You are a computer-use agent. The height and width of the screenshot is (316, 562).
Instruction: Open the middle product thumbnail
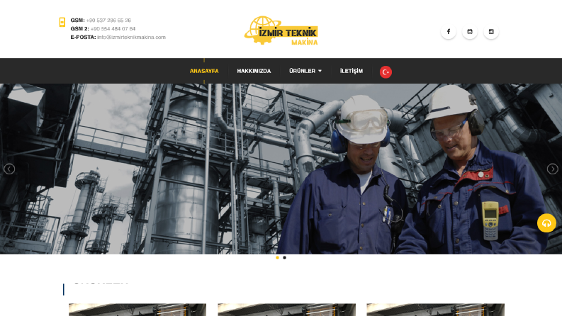pos(287,310)
